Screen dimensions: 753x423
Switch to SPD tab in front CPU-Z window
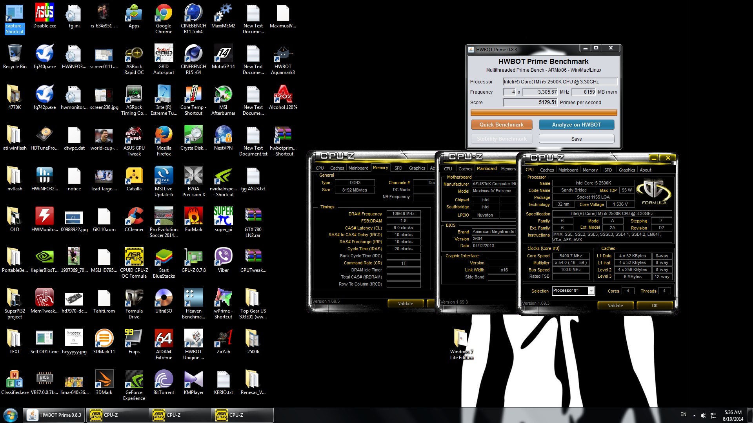tap(608, 170)
